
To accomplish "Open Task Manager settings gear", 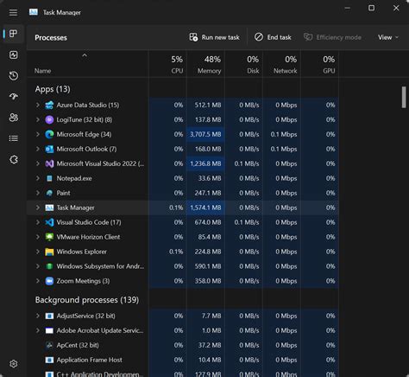I will [14, 364].
